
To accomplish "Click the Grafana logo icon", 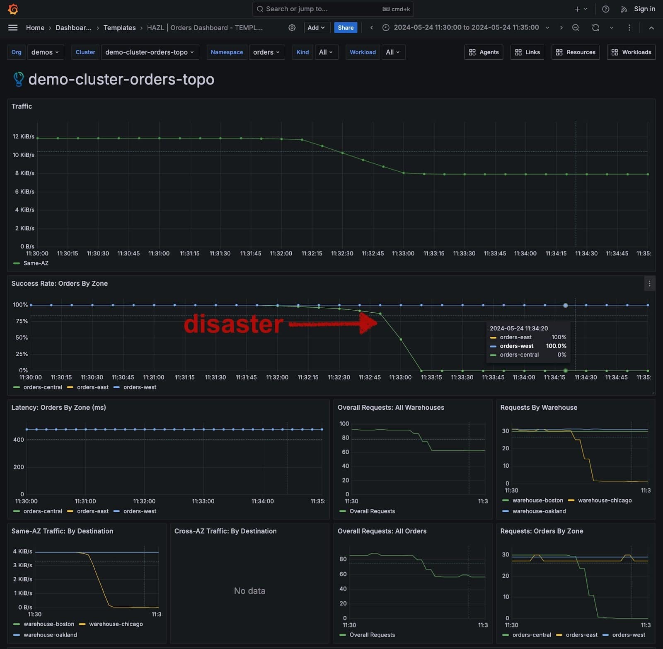I will point(13,9).
